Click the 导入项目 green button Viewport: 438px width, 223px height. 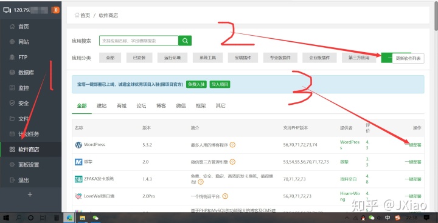(x=220, y=84)
